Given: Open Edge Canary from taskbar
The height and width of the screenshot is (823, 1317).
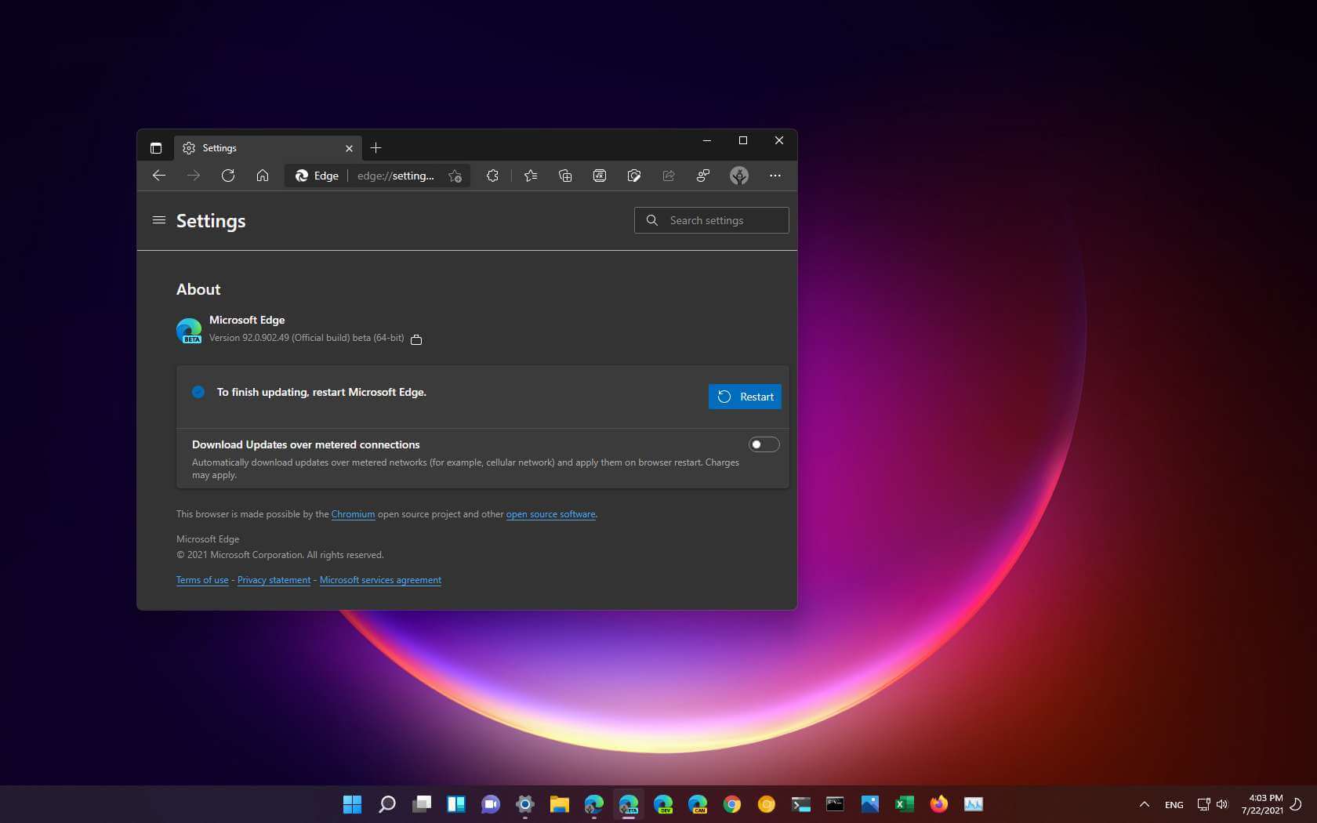Looking at the screenshot, I should [x=698, y=804].
